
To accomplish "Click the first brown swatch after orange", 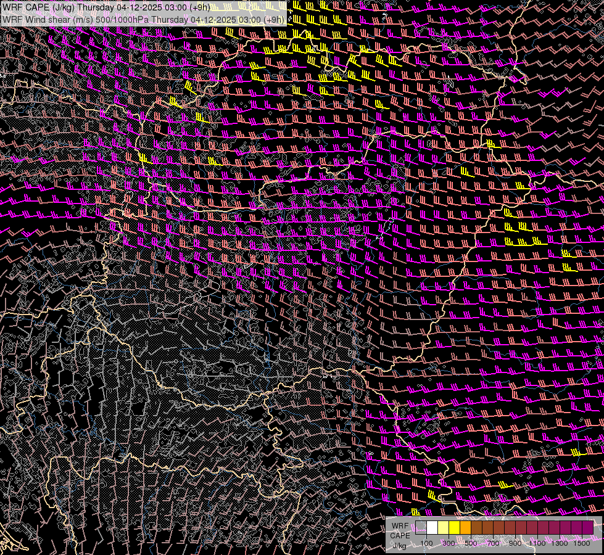I will tap(477, 528).
